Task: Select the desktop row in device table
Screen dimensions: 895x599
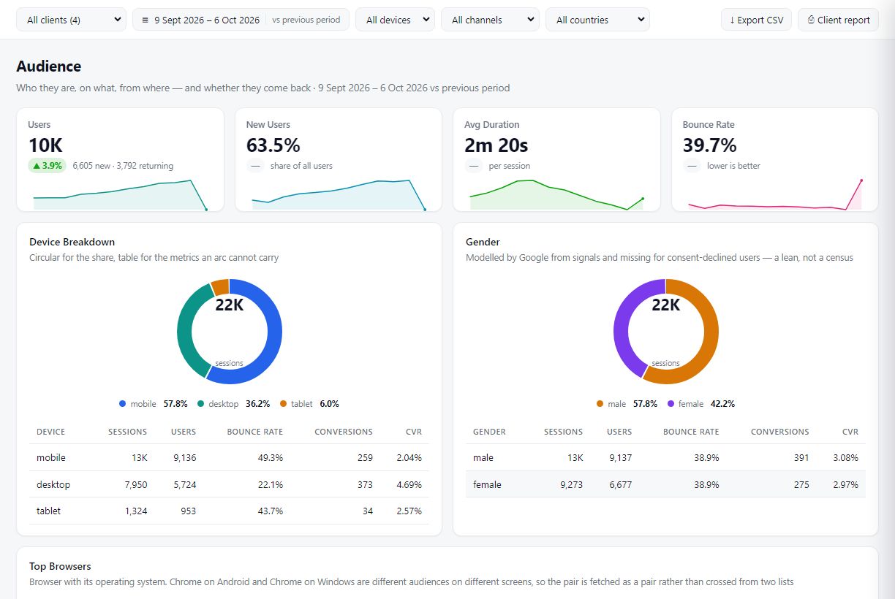Action: coord(229,484)
